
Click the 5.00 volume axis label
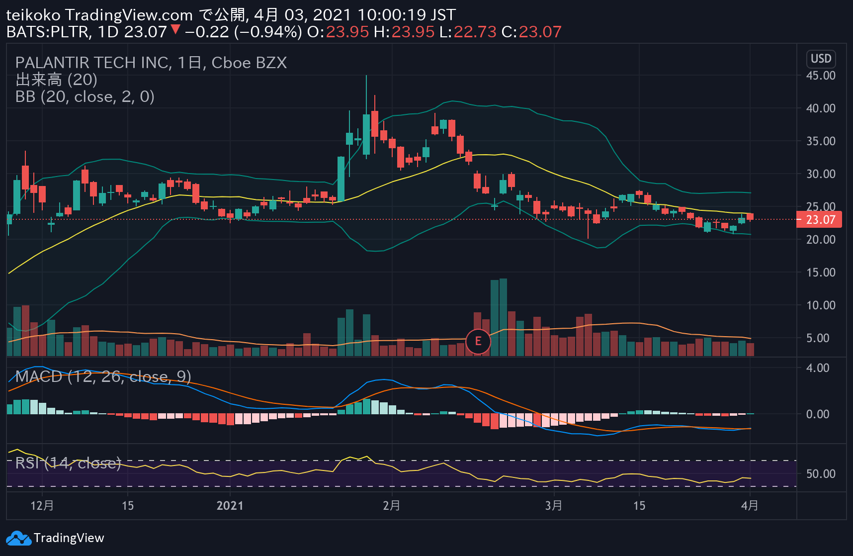tap(818, 338)
